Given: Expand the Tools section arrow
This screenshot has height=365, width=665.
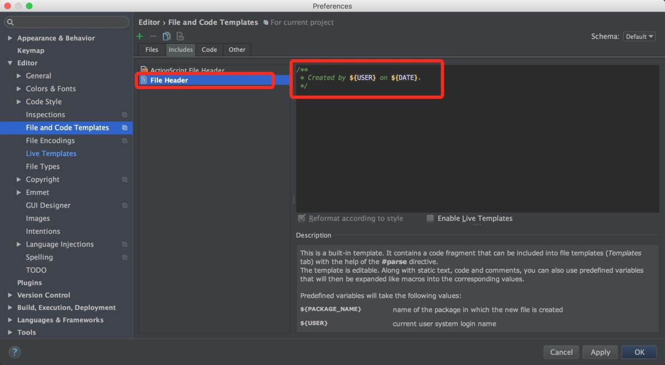Looking at the screenshot, I should coord(10,332).
